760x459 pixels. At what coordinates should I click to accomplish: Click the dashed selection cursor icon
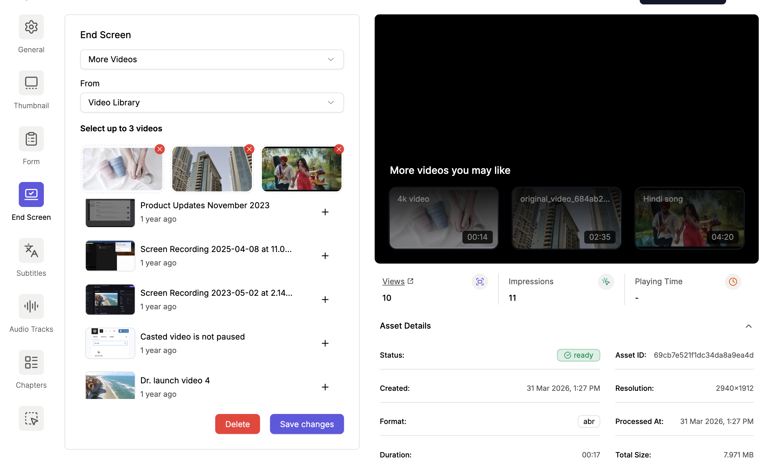coord(31,418)
